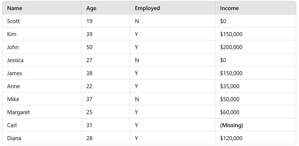Click Margaret's $60,000 income cell
Screen dimensions: 299x146
click(x=256, y=112)
